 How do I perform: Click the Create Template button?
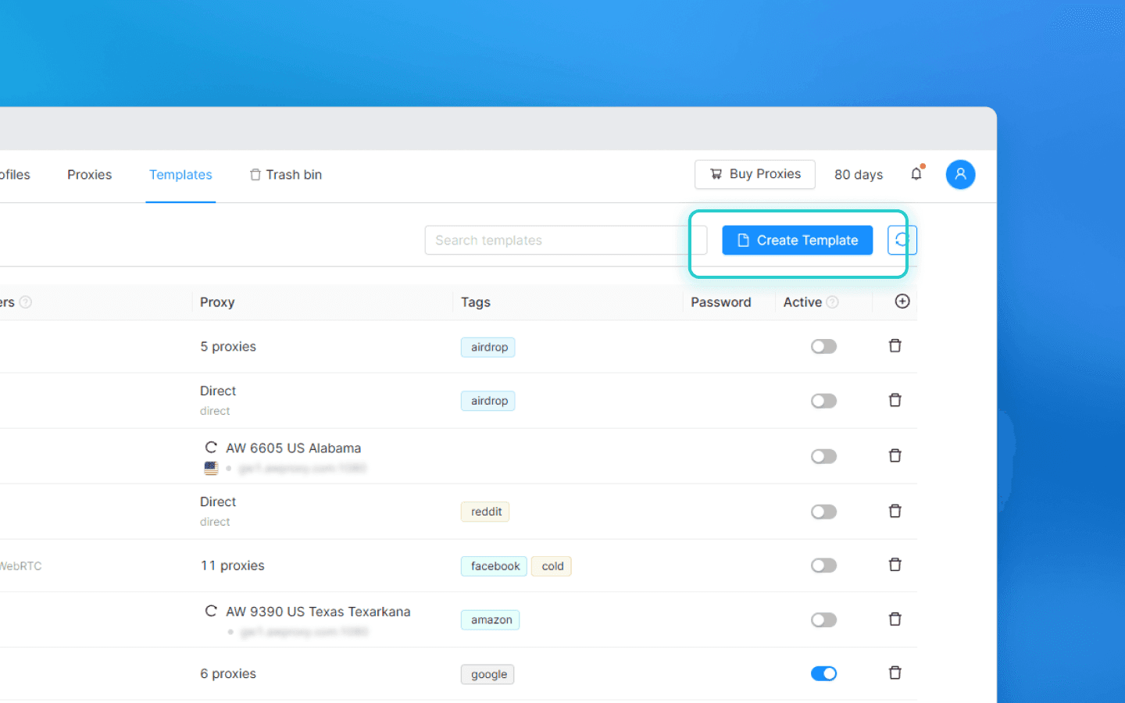(797, 240)
